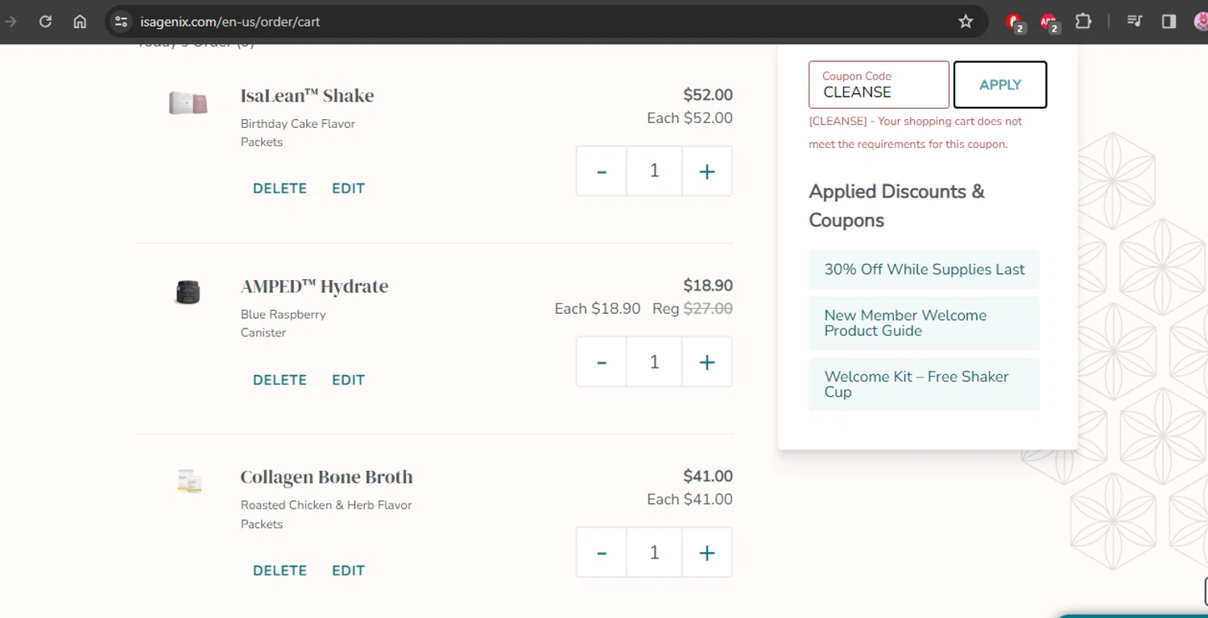This screenshot has width=1208, height=618.
Task: Open the media controls icon in toolbar
Action: pos(1135,22)
